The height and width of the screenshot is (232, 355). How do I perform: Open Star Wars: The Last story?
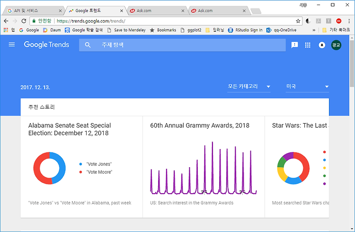[x=301, y=125]
